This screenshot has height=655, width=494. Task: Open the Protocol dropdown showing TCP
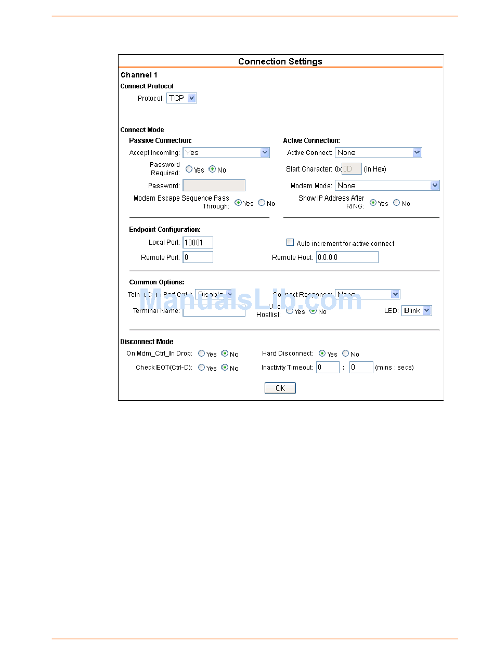coord(181,98)
